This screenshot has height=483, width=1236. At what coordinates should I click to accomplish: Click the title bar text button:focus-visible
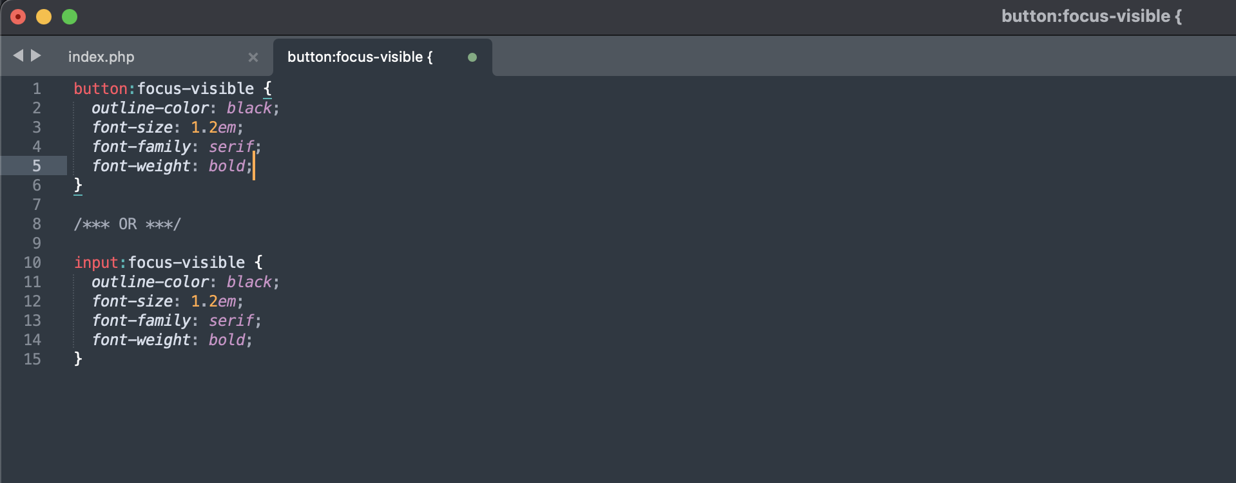tap(1090, 16)
